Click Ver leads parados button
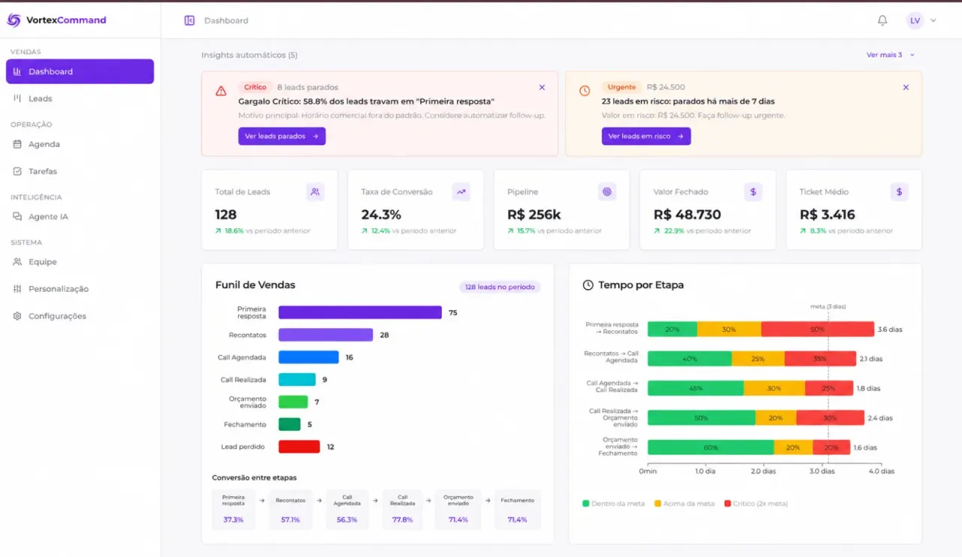 tap(282, 136)
